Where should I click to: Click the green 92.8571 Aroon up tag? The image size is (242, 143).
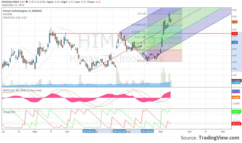tap(236, 112)
